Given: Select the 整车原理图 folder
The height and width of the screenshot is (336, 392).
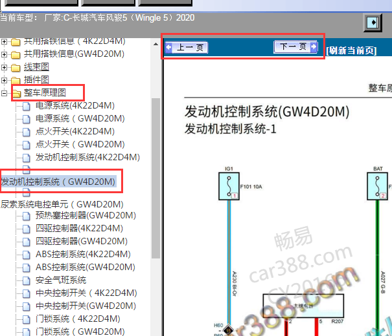Looking at the screenshot, I should (45, 93).
